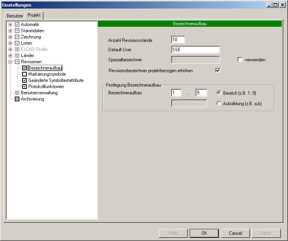
Task: Minimize the Einstellungen window
Action: [269, 5]
